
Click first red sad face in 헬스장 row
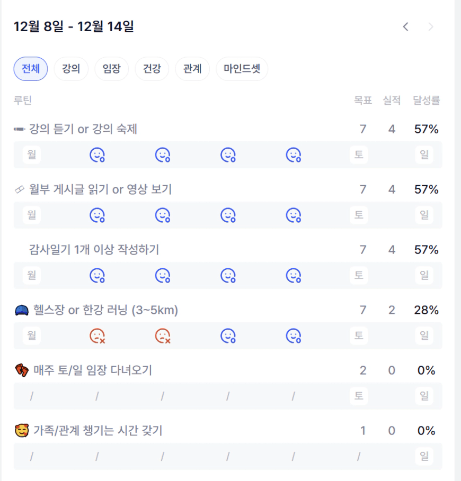click(x=97, y=336)
